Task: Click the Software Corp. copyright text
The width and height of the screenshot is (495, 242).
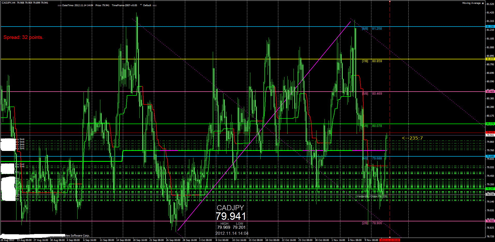Action: coord(80,236)
